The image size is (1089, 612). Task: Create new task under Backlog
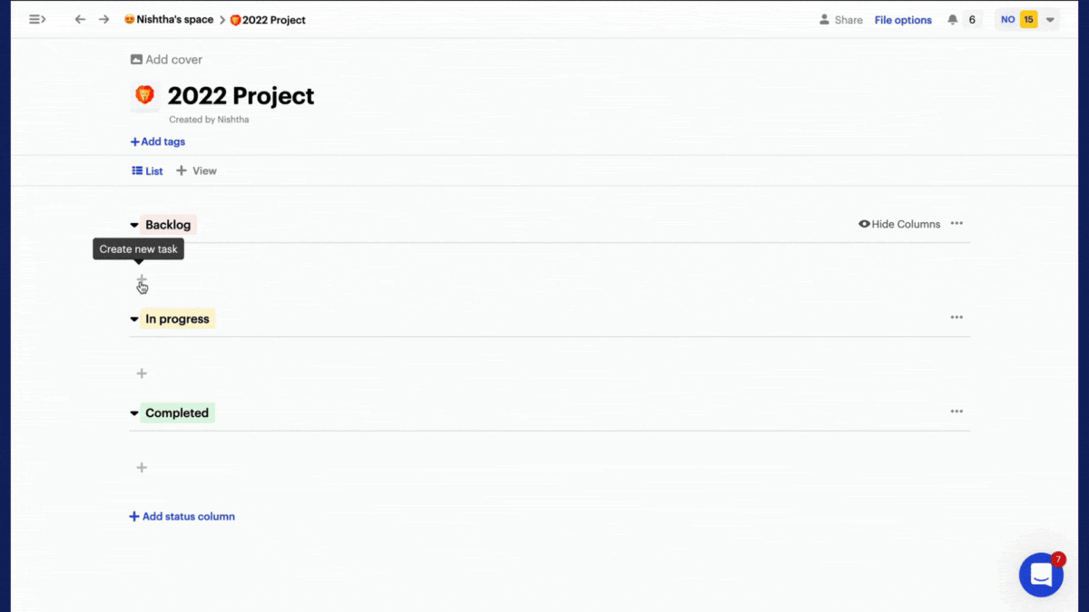(x=142, y=279)
